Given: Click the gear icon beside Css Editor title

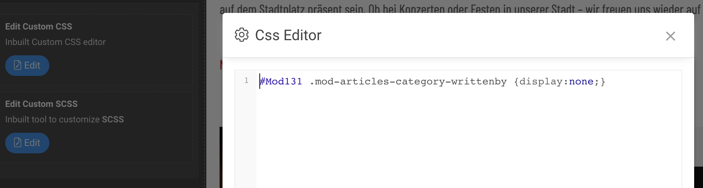Looking at the screenshot, I should (242, 35).
